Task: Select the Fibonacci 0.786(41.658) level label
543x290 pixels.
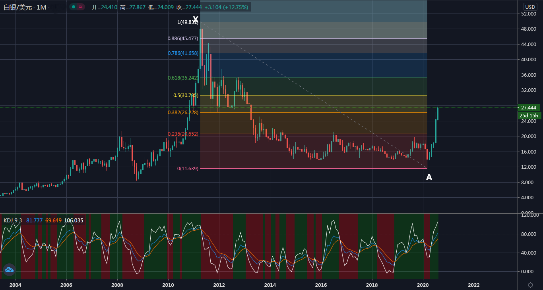Action: [183, 53]
